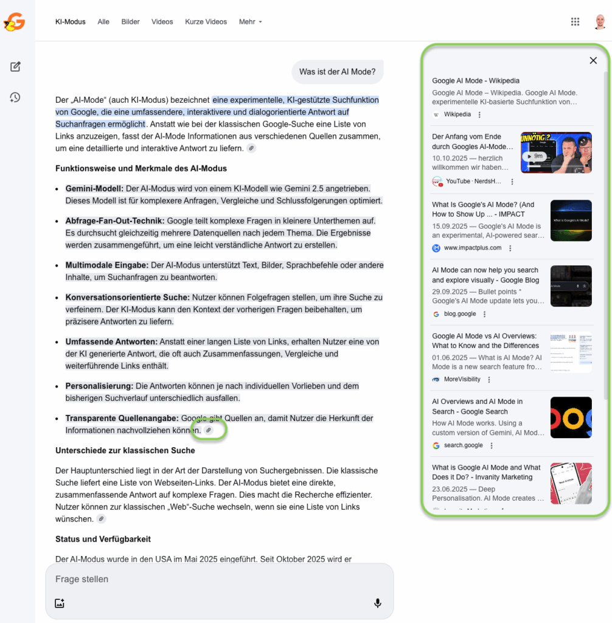Open search history clock icon
The height and width of the screenshot is (623, 612).
[15, 97]
